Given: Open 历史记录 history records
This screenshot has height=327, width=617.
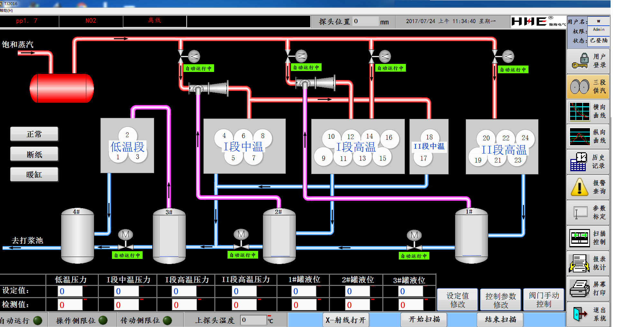Looking at the screenshot, I should (x=588, y=162).
